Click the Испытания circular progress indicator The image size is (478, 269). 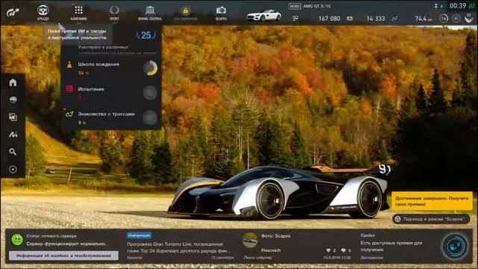point(150,93)
